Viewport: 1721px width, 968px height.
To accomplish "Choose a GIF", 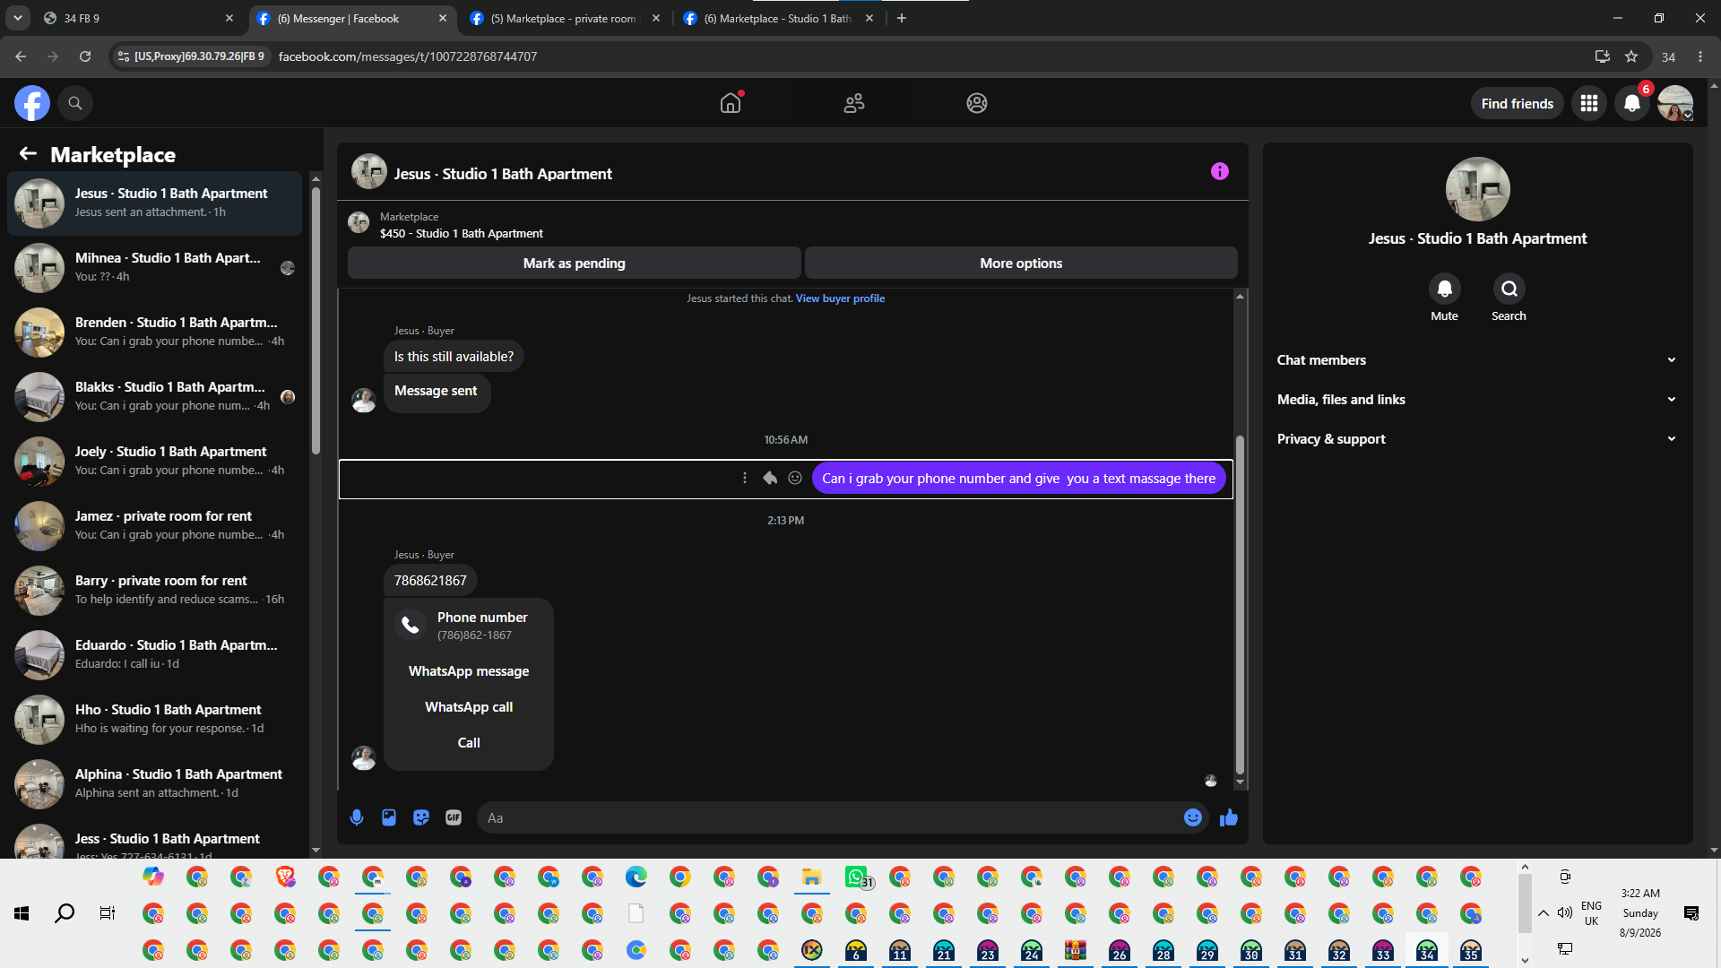I will [x=454, y=817].
